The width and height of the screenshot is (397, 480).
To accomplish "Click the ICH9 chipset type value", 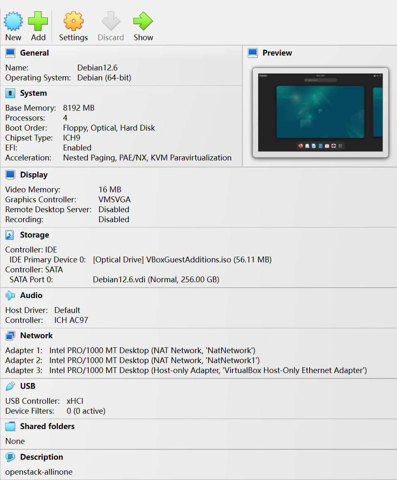I will click(x=72, y=138).
